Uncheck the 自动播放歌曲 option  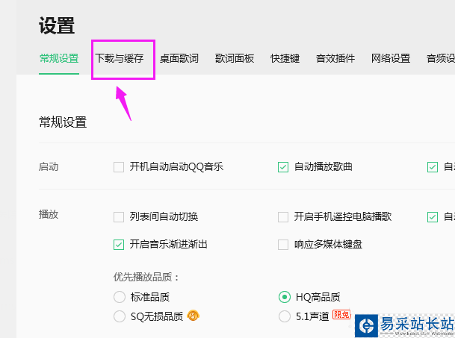point(283,167)
